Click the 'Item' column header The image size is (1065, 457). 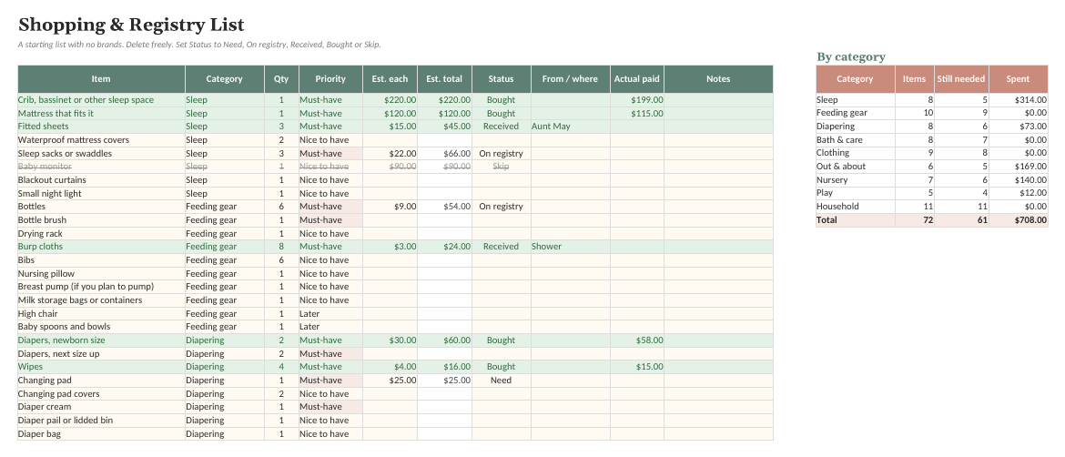(x=101, y=79)
